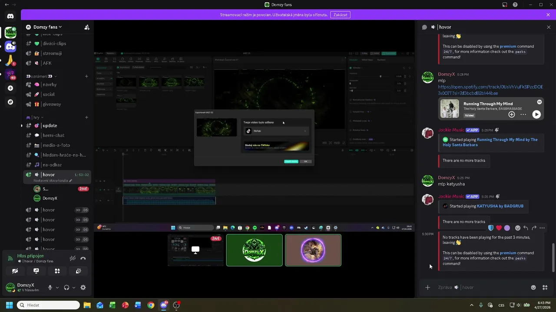Collapse the hry category

click(x=36, y=117)
